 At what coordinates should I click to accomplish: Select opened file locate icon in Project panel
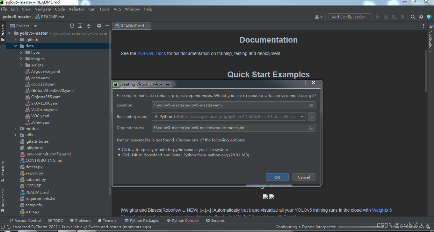click(72, 26)
